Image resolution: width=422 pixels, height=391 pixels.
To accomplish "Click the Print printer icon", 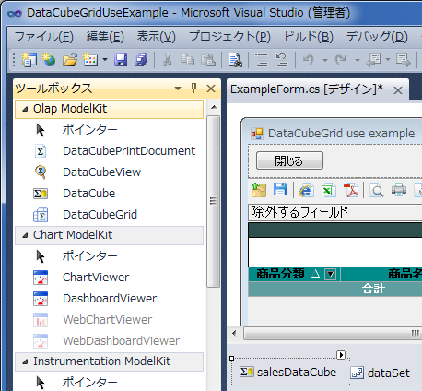I will point(399,190).
